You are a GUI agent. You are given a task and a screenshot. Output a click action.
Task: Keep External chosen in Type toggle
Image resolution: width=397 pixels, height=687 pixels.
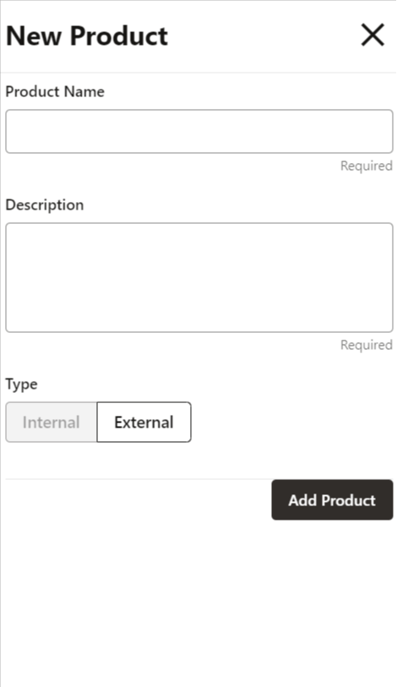tap(144, 422)
